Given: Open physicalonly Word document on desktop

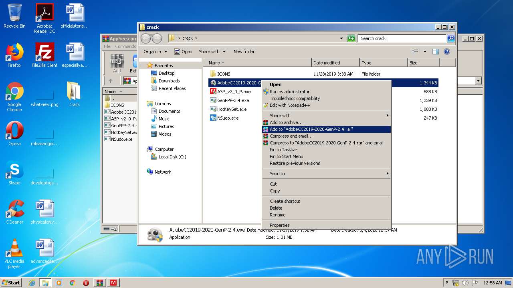Looking at the screenshot, I should pyautogui.click(x=44, y=212).
